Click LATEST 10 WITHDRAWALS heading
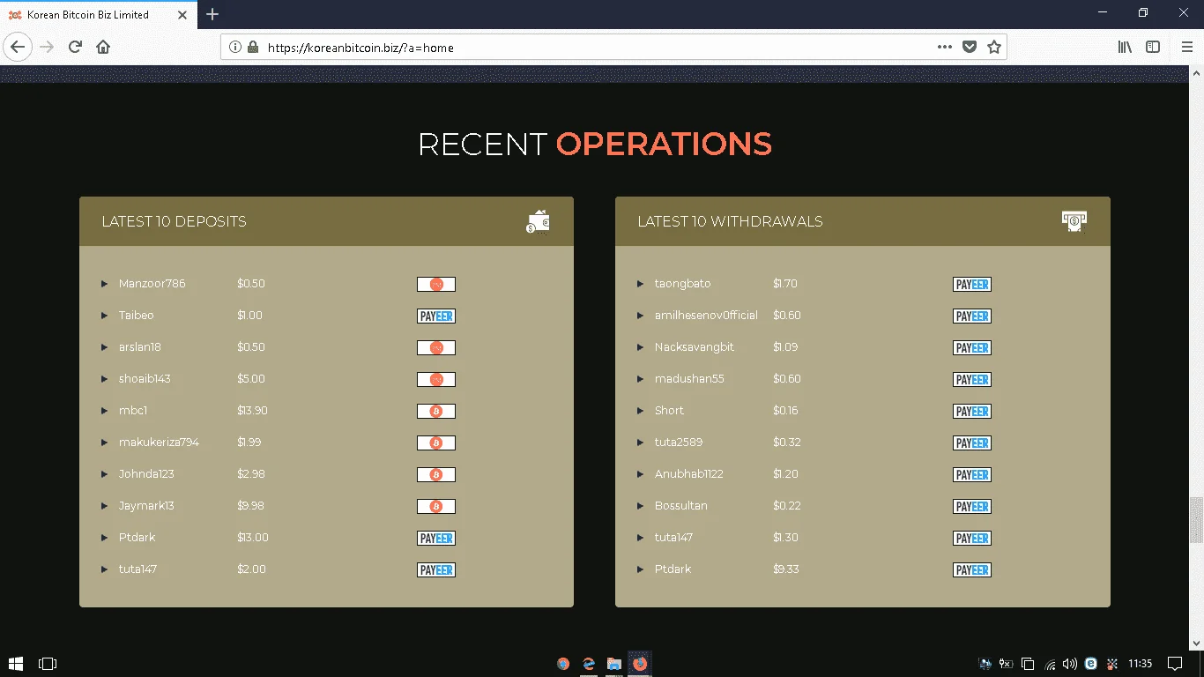Screen dimensions: 1204x677 coord(730,221)
